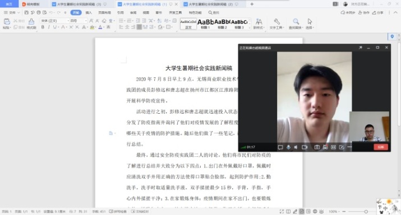
Task: Click the Share button in top right
Action: pyautogui.click(x=377, y=12)
